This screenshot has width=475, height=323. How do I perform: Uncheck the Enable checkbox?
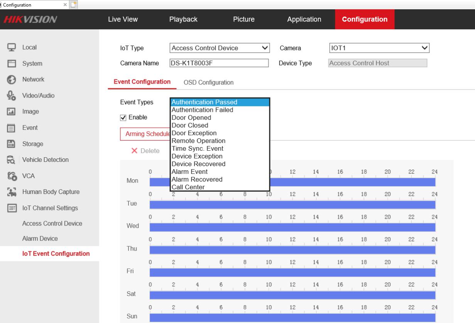(123, 118)
